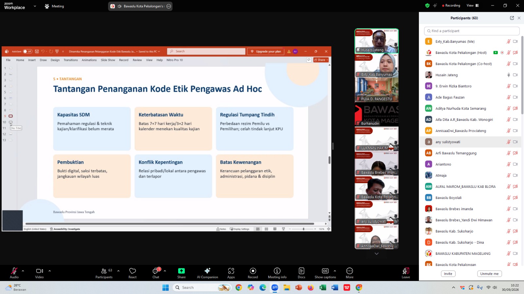
Task: Click the Invite button
Action: 448,274
